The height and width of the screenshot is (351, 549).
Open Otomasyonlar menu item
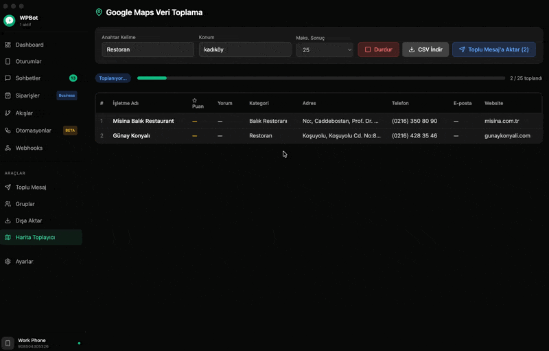33,131
